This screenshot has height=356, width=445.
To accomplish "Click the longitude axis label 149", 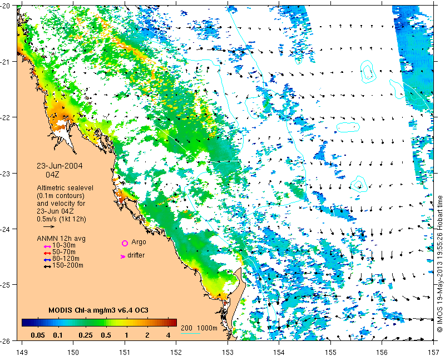I will [22, 352].
